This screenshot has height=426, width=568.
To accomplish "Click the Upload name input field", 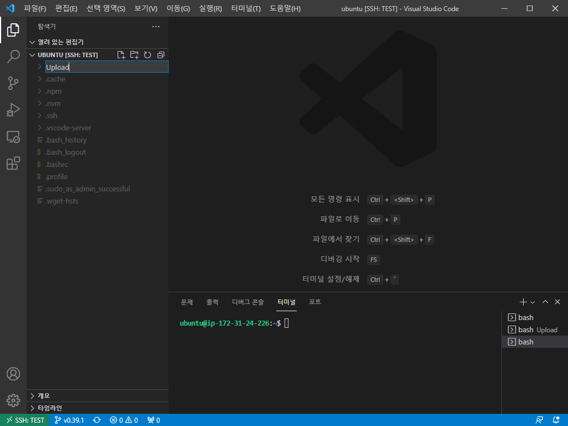I will pyautogui.click(x=107, y=67).
